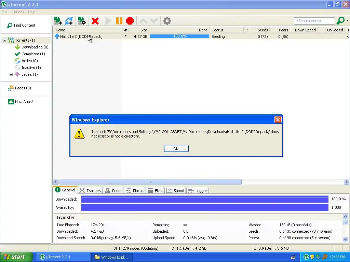Open Find Content in sidebar

[x=21, y=25]
